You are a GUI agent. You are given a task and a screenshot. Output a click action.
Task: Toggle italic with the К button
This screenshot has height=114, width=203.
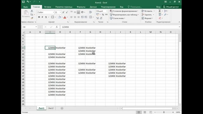coord(42,17)
